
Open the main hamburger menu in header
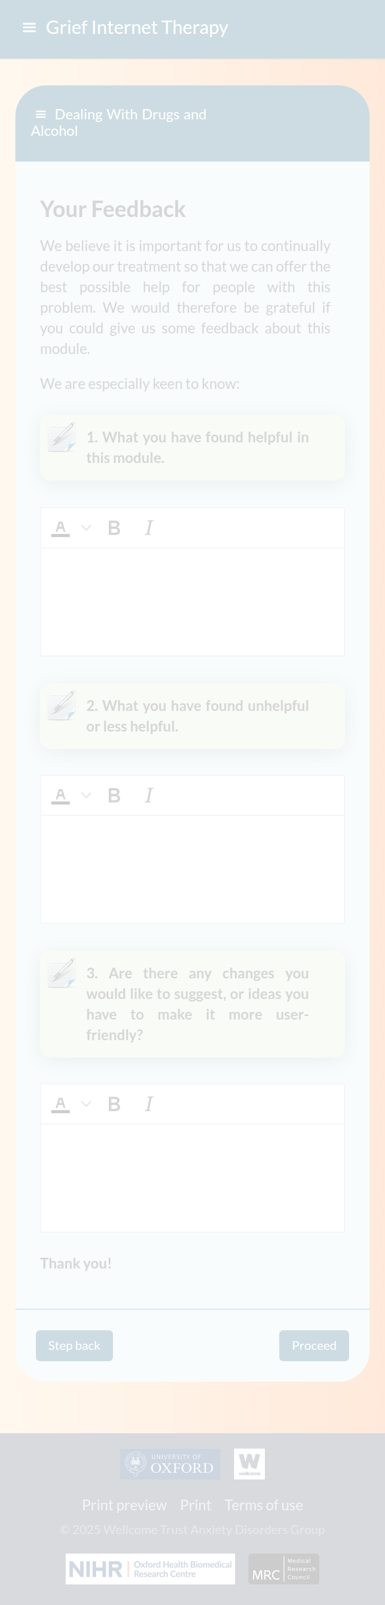click(x=29, y=27)
